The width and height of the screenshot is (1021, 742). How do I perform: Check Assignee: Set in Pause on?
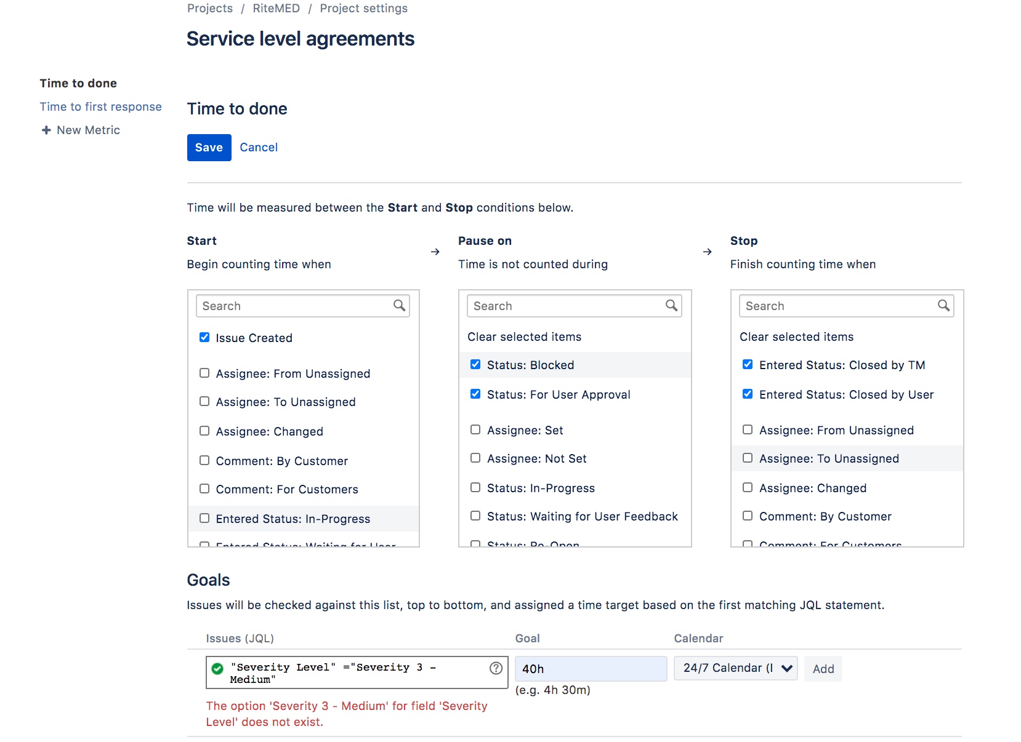coord(475,429)
